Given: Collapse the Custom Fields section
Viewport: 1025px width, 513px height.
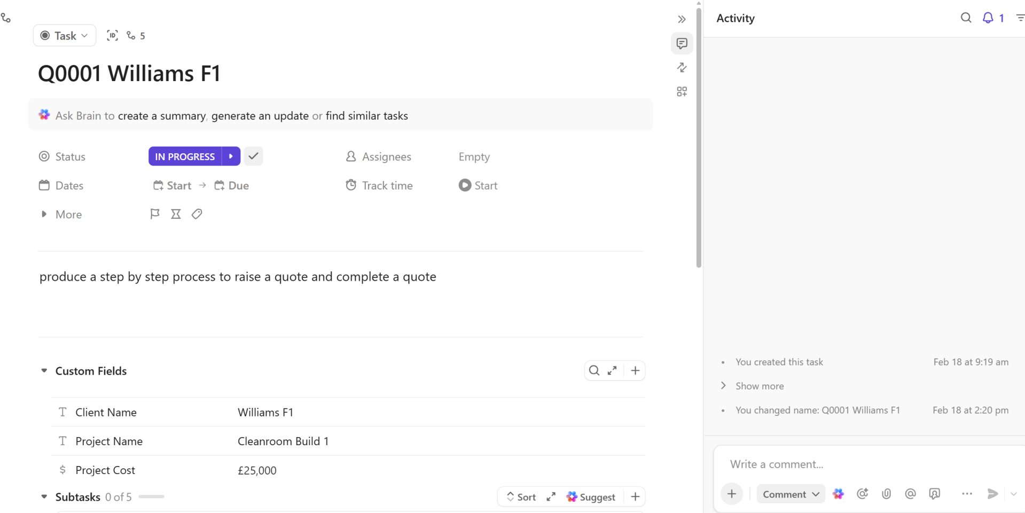Looking at the screenshot, I should pyautogui.click(x=44, y=370).
